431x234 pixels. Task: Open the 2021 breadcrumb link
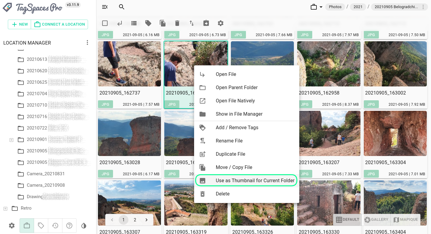358,6
